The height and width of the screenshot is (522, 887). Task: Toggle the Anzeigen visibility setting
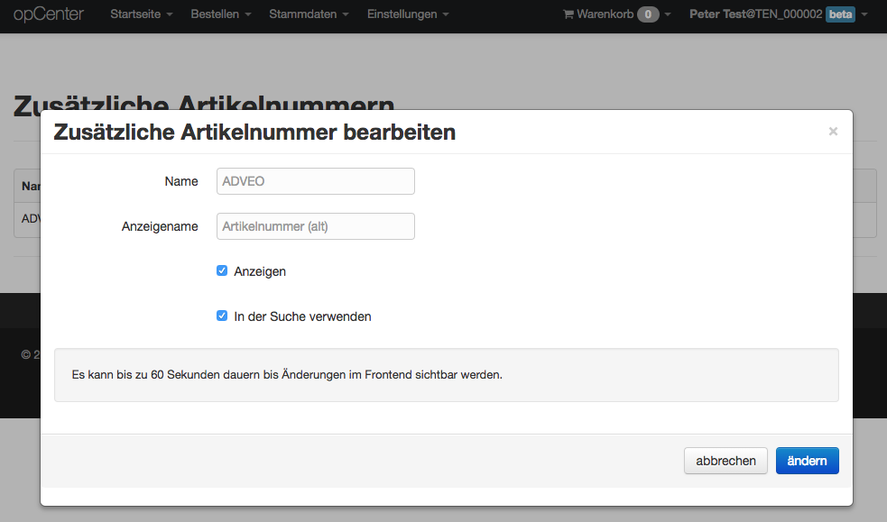[x=221, y=270]
